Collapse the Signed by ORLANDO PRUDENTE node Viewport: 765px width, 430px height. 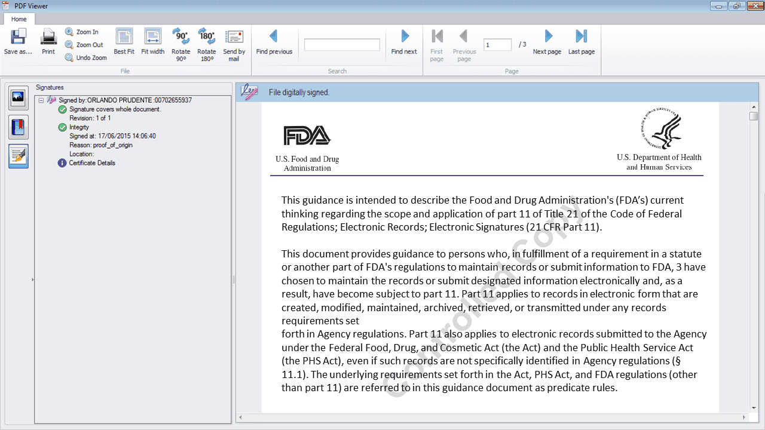[41, 100]
